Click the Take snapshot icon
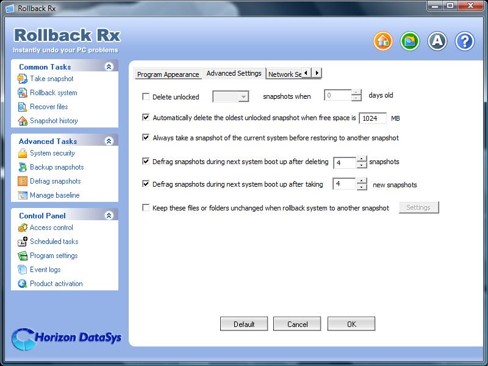This screenshot has height=366, width=488. click(x=23, y=79)
